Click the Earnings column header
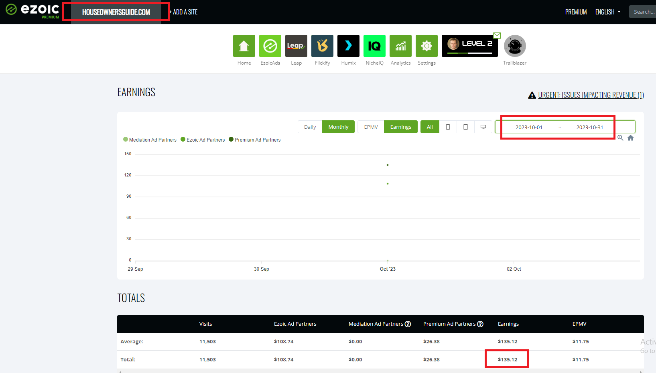 (x=508, y=324)
